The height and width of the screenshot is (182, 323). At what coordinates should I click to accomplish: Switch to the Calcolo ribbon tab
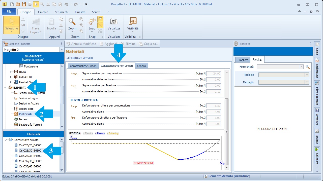pos(43,12)
